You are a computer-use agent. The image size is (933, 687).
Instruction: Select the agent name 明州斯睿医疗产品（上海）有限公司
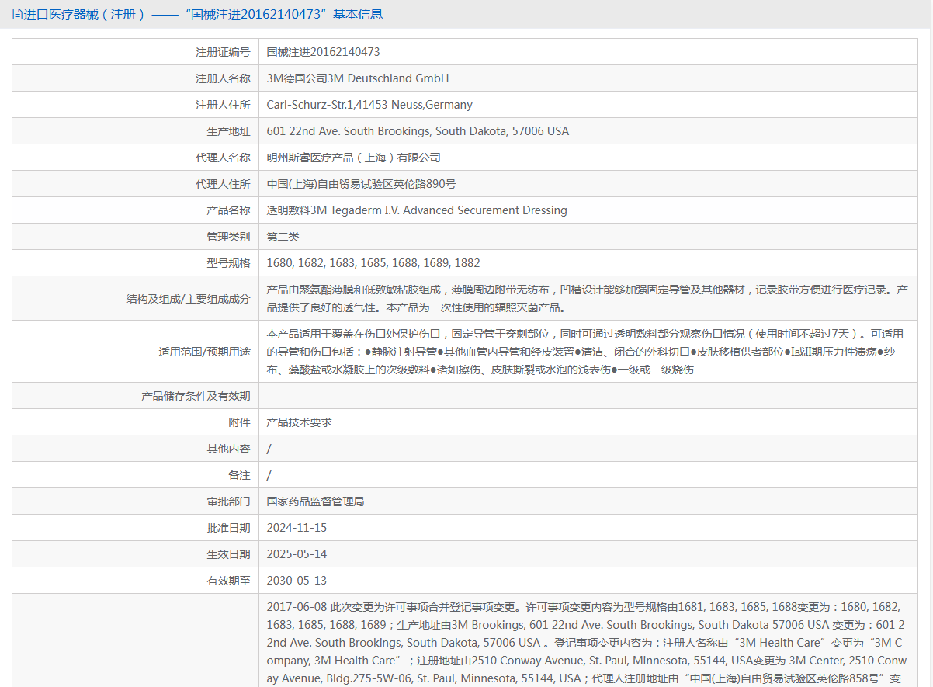click(x=353, y=158)
